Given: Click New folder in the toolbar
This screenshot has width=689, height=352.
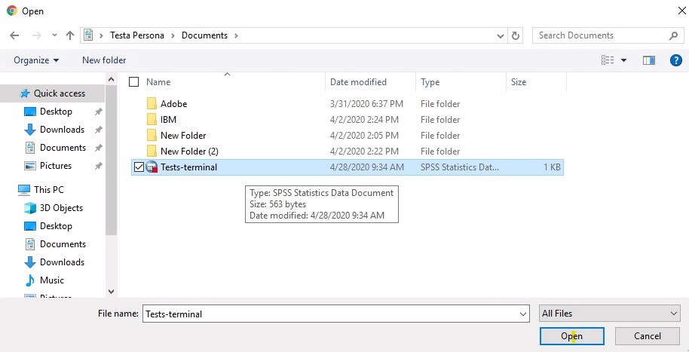Looking at the screenshot, I should click(x=104, y=60).
